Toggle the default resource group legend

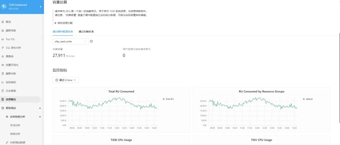pyautogui.click(x=309, y=99)
